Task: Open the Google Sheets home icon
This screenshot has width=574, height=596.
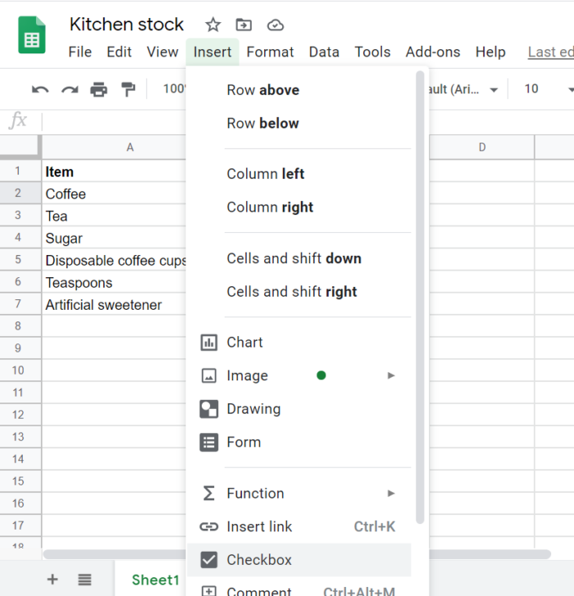Action: click(x=33, y=35)
